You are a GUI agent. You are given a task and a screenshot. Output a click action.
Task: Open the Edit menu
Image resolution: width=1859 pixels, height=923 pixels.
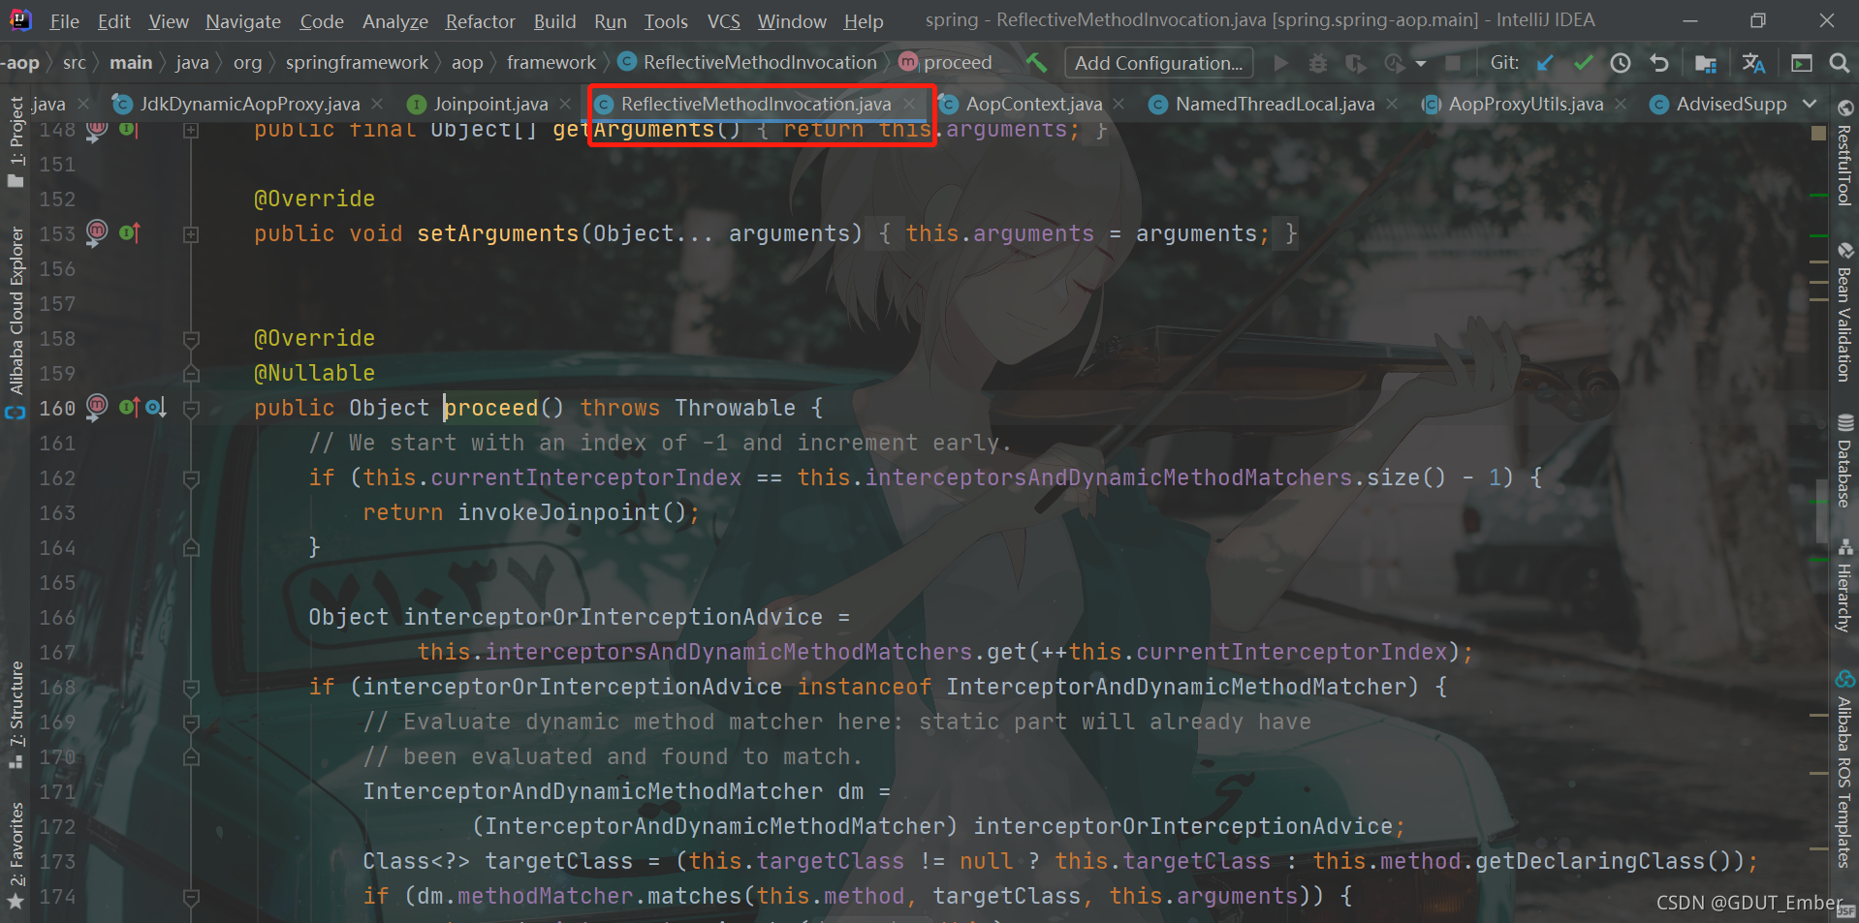coord(113,20)
